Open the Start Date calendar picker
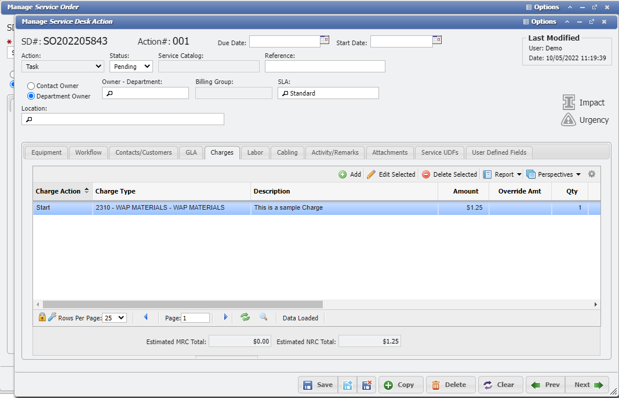This screenshot has width=619, height=398. pyautogui.click(x=436, y=41)
